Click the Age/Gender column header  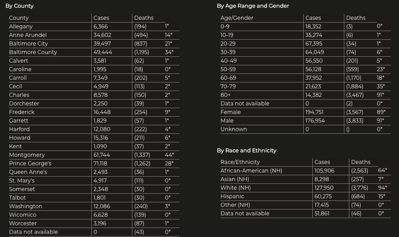[237, 18]
